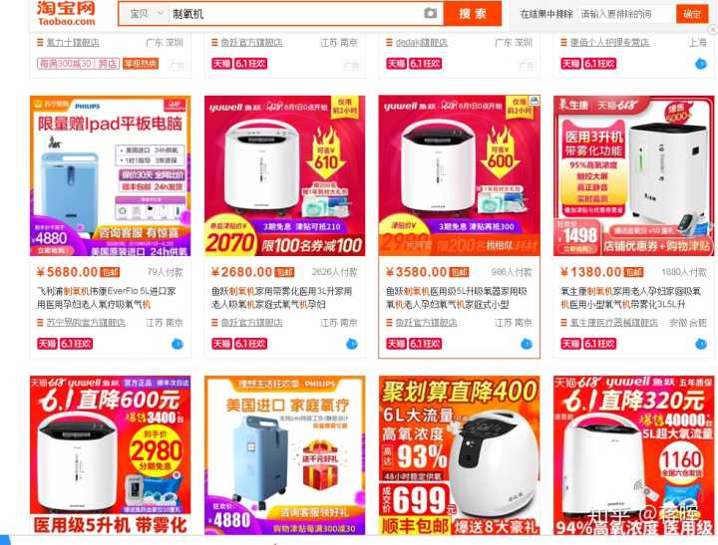The image size is (718, 545).
Task: Open the 飞利浦制氧机 EverFlo 5L title link
Action: tap(107, 298)
